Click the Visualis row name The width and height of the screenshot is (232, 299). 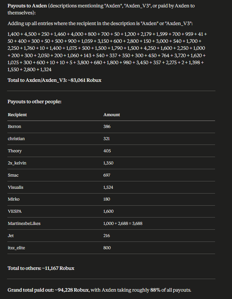click(x=15, y=187)
